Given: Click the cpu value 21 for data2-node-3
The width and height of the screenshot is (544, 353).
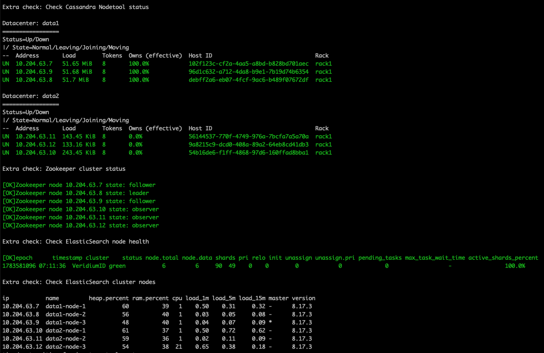Looking at the screenshot, I should [179, 347].
